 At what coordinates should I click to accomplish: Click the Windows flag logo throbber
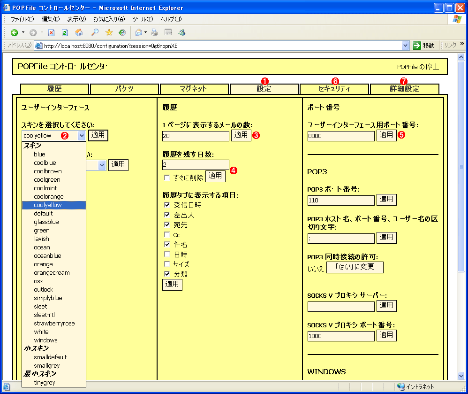pyautogui.click(x=457, y=19)
